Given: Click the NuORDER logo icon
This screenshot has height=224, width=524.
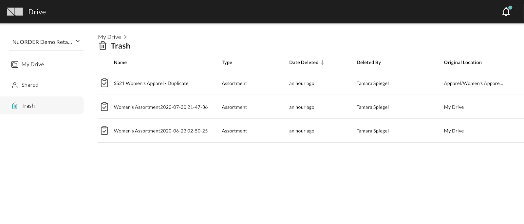Looking at the screenshot, I should tap(15, 12).
